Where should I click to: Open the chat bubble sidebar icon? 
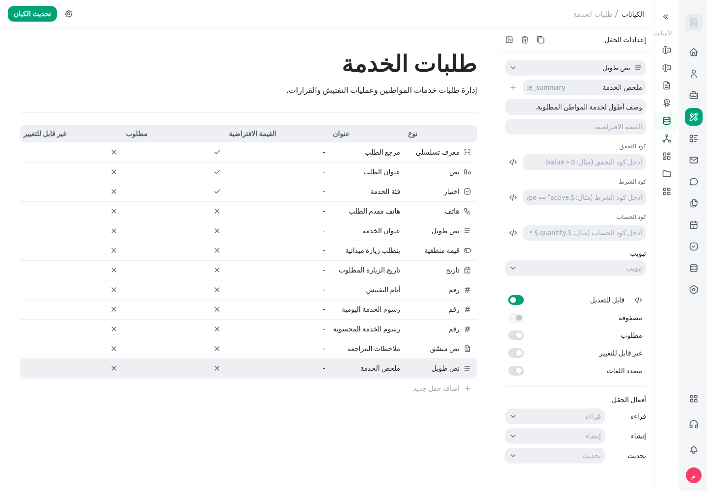tap(694, 182)
